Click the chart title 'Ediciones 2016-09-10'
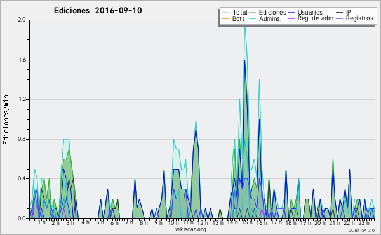The width and height of the screenshot is (381, 235). click(98, 11)
